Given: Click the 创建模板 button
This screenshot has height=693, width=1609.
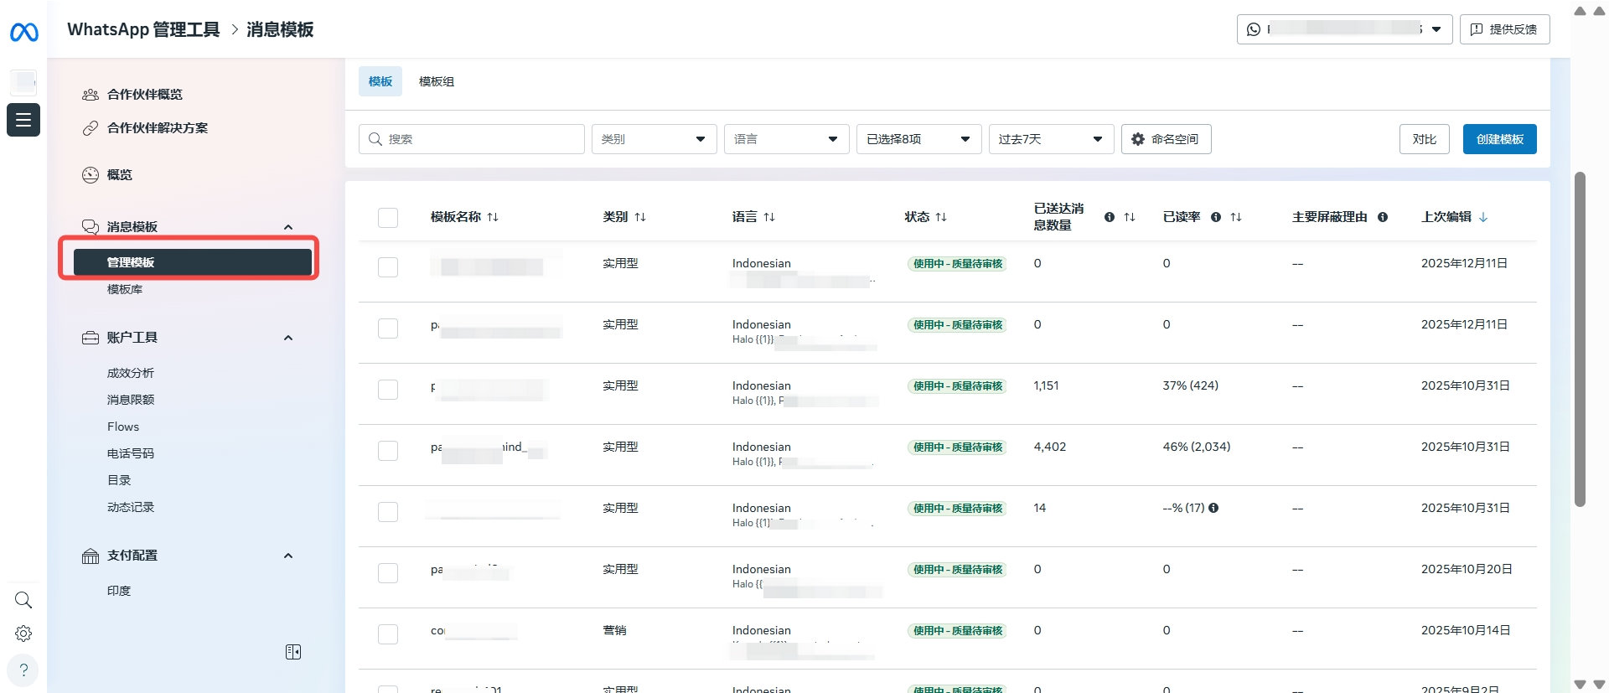Looking at the screenshot, I should click(1499, 139).
